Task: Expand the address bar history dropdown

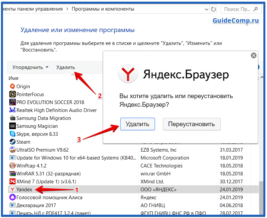Action: click(206, 9)
